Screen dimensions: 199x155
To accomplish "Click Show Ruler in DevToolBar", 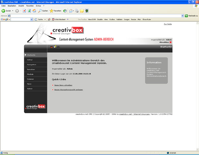I will 147,20.
